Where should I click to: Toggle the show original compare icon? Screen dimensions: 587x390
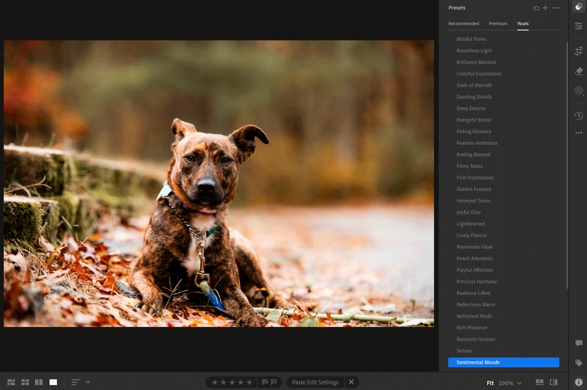(x=554, y=383)
